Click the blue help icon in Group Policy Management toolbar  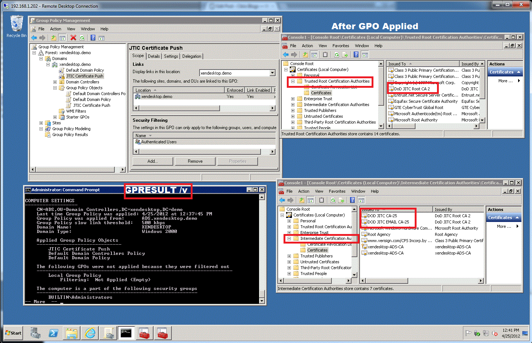pos(93,38)
